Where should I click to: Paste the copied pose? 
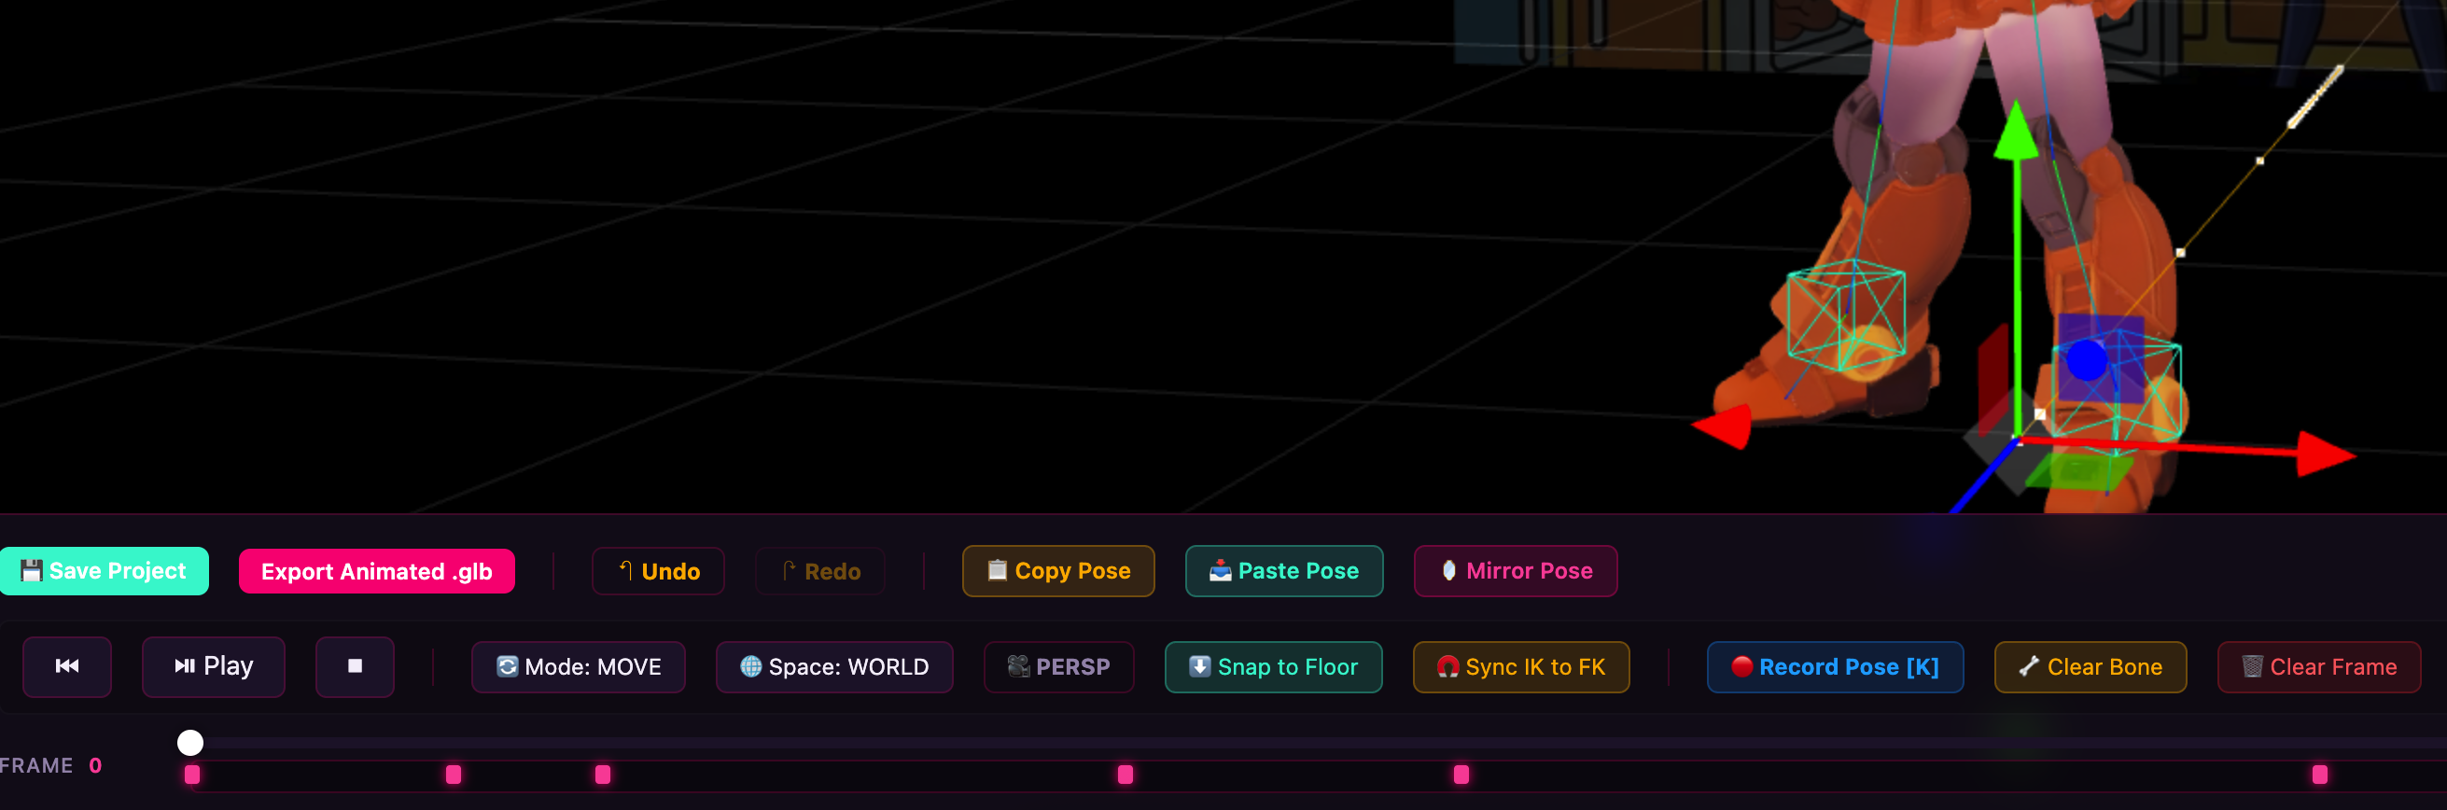tap(1284, 571)
